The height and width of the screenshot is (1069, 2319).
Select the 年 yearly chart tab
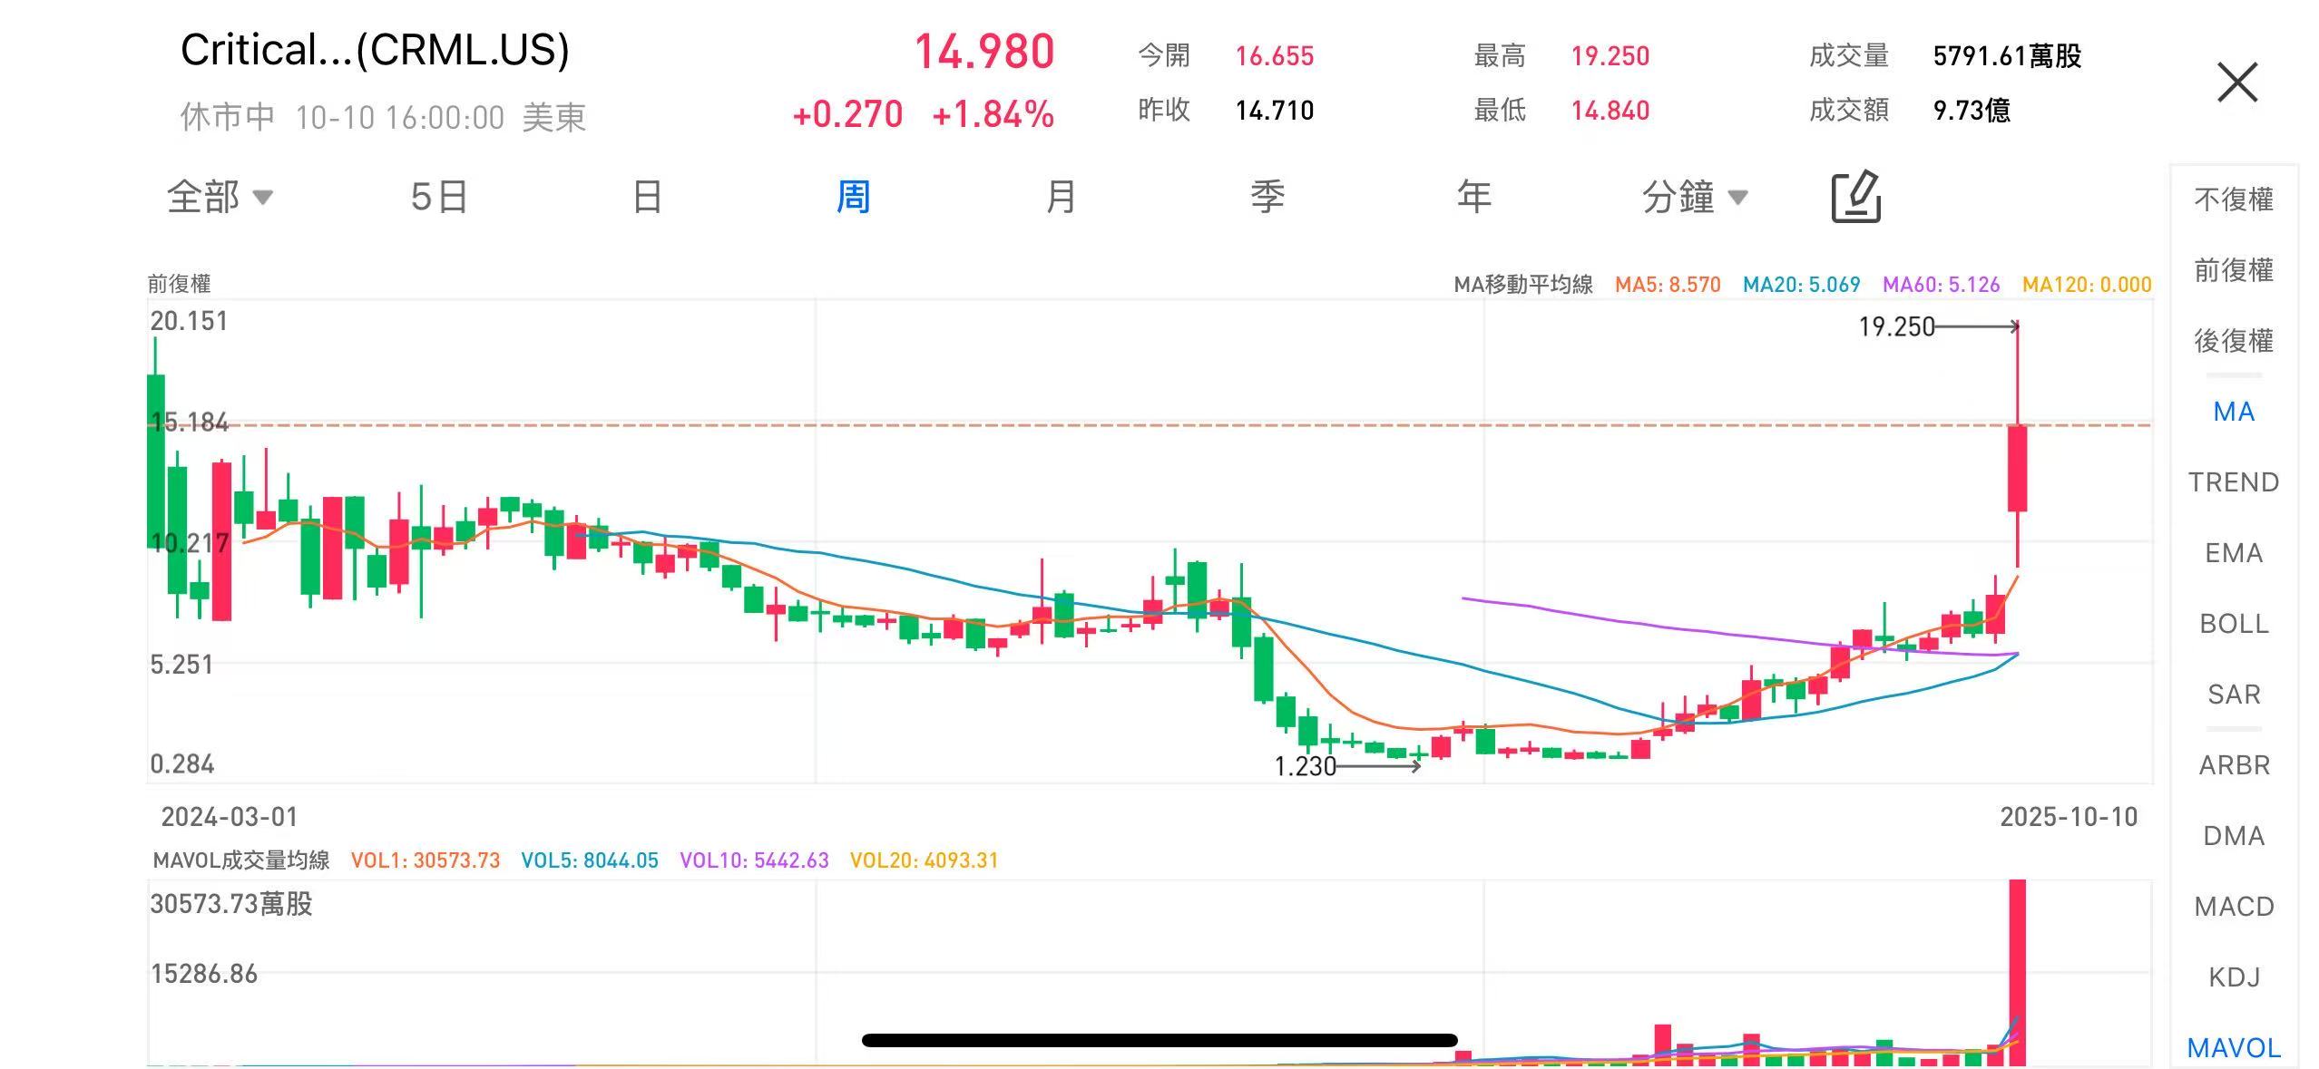[x=1473, y=197]
